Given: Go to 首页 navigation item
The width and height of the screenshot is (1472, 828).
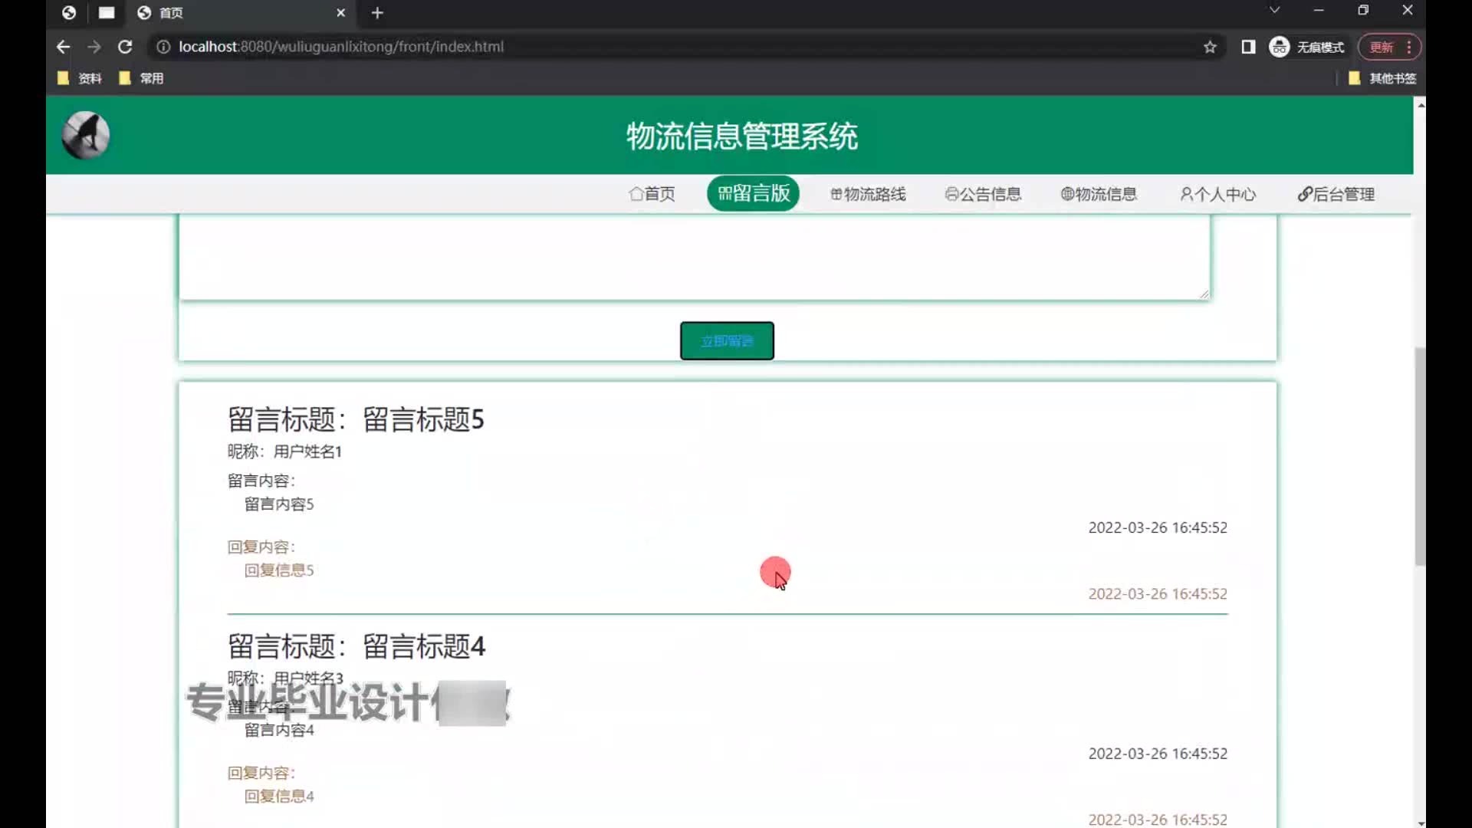Looking at the screenshot, I should pos(652,194).
